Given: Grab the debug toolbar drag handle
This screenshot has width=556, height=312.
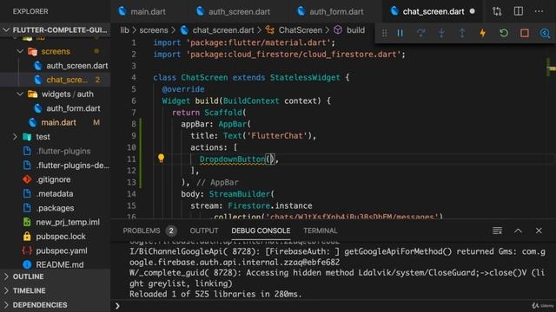Looking at the screenshot, I should pos(384,33).
